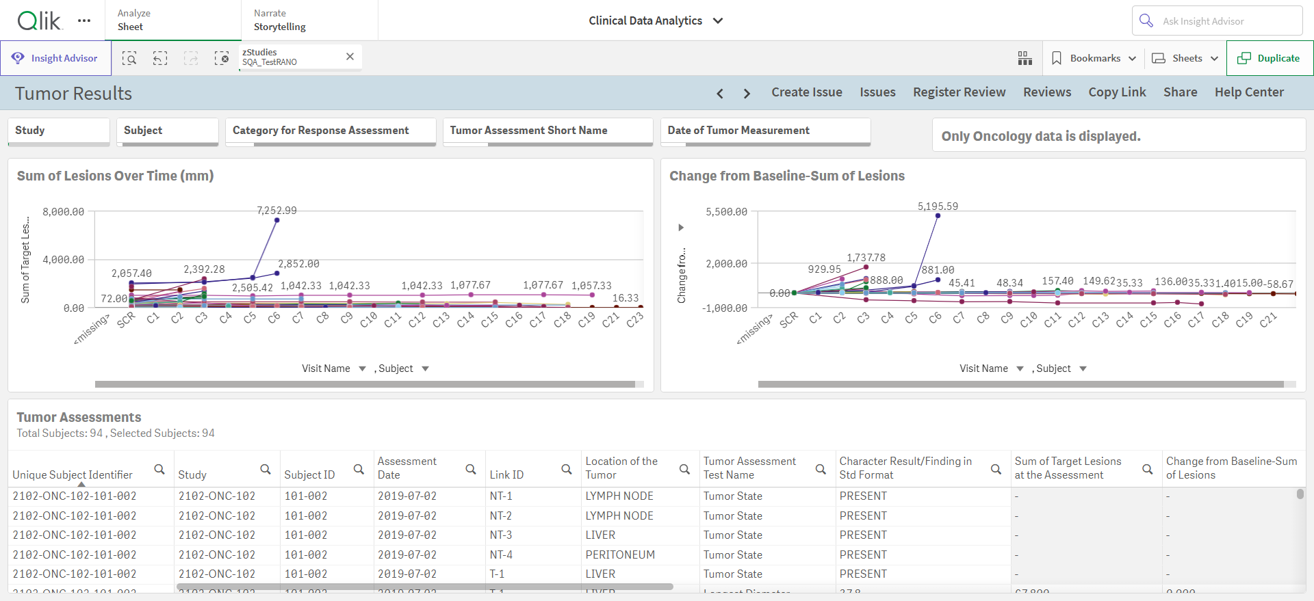Open the three-dots navigation menu
Image resolution: width=1314 pixels, height=601 pixels.
point(84,21)
